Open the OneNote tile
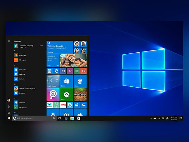 coord(70,71)
